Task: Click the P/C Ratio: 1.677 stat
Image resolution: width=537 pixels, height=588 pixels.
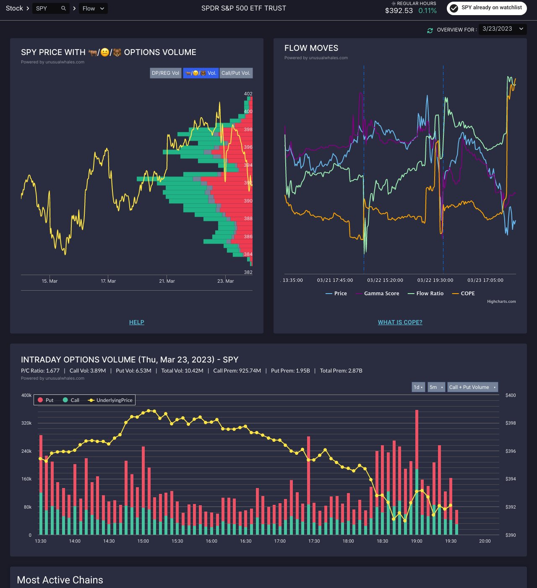Action: (x=40, y=371)
